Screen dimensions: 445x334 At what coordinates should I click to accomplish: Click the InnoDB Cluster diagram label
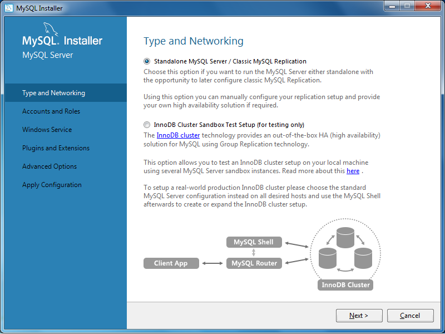click(x=345, y=285)
